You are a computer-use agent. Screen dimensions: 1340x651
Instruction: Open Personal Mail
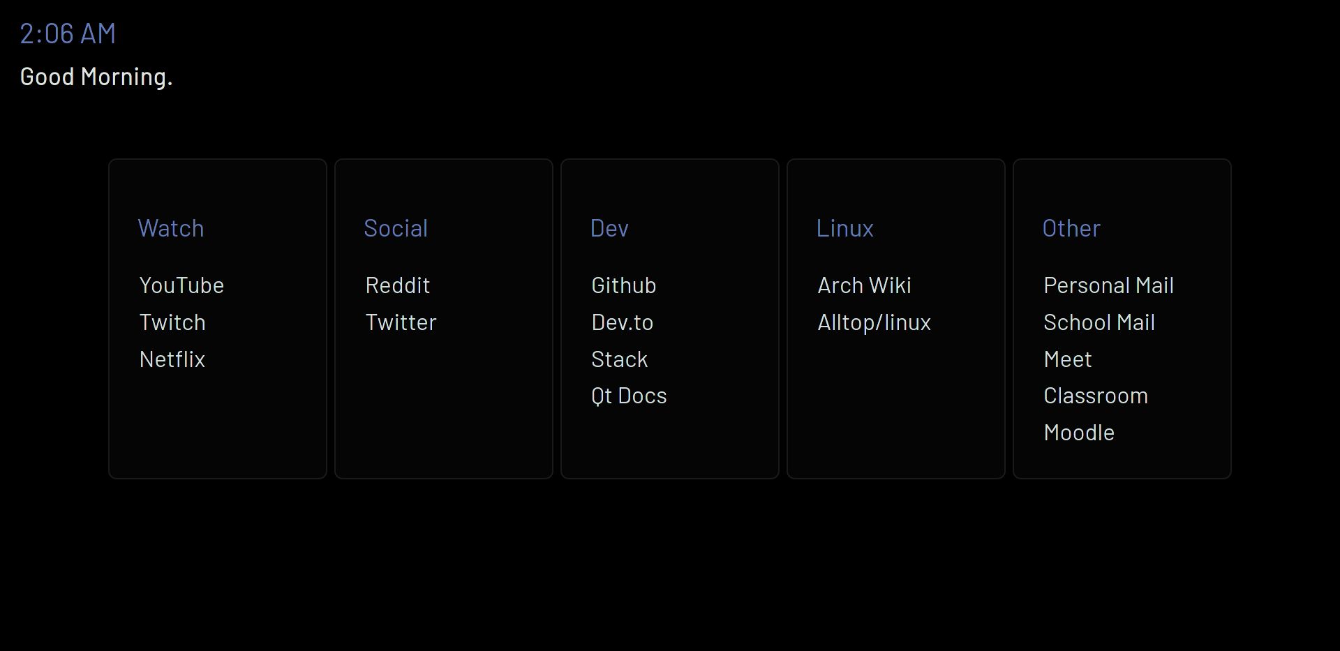(1108, 285)
